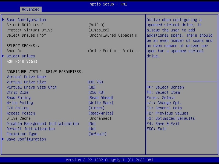Change the Select RAID Level value RAID10
The width and height of the screenshot is (219, 164).
click(96, 25)
